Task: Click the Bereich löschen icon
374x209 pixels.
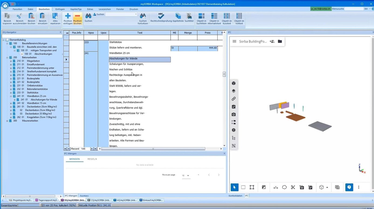Action: tap(31, 16)
